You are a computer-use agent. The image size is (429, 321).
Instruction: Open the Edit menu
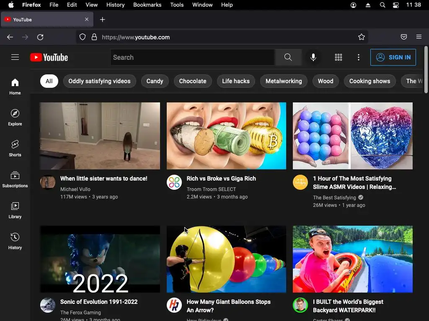72,5
